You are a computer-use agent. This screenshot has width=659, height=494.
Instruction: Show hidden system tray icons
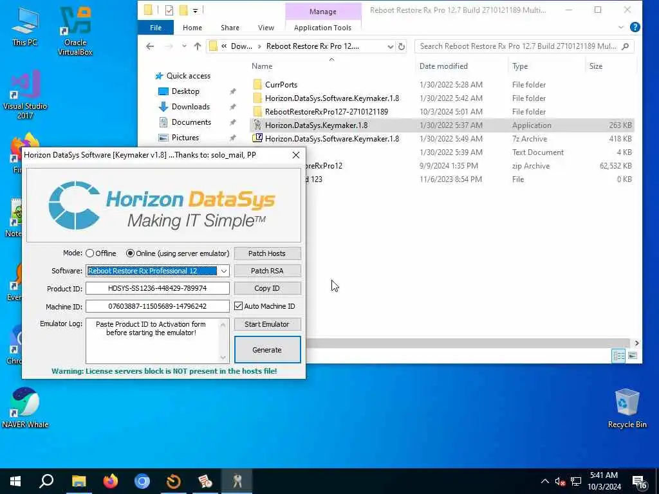544,481
